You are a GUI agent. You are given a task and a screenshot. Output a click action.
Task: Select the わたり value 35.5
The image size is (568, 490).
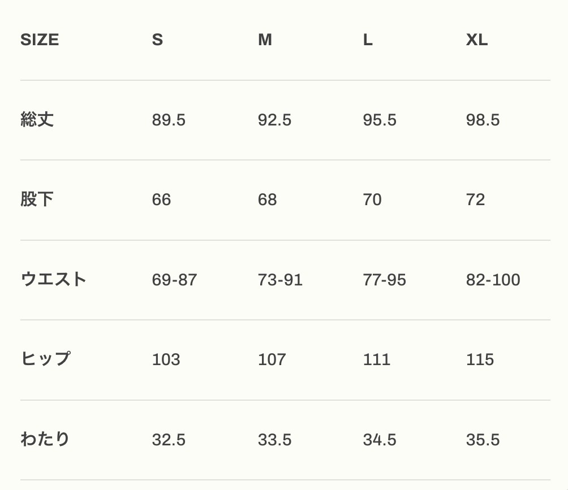pyautogui.click(x=483, y=440)
